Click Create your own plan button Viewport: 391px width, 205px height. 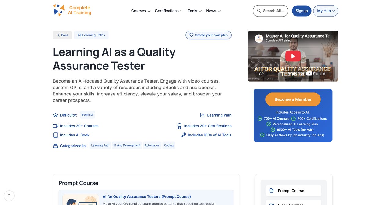tap(208, 35)
